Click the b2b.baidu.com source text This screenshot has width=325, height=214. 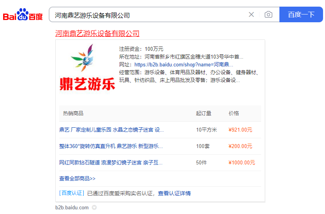tap(72, 208)
